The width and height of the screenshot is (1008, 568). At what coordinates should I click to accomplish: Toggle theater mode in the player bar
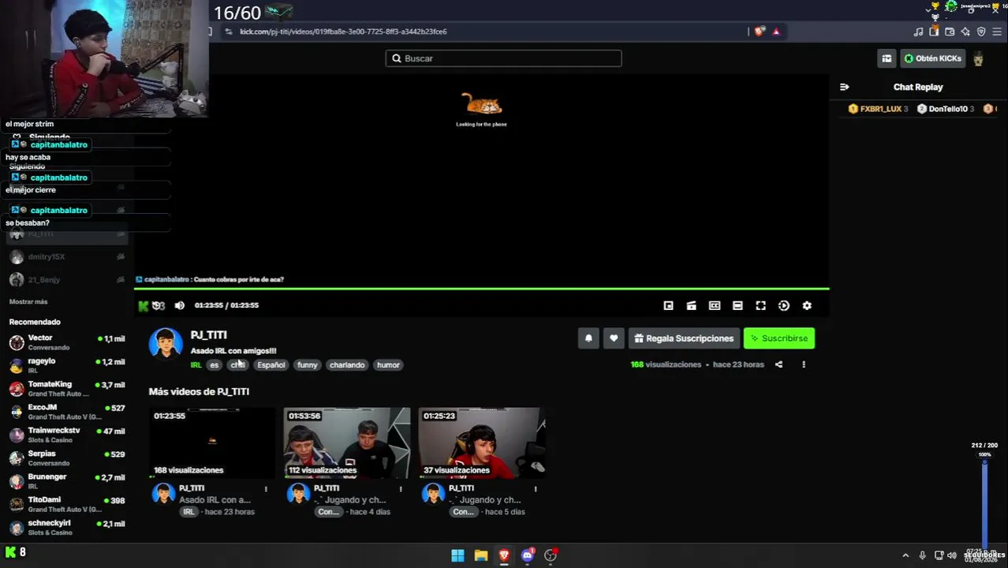click(737, 306)
